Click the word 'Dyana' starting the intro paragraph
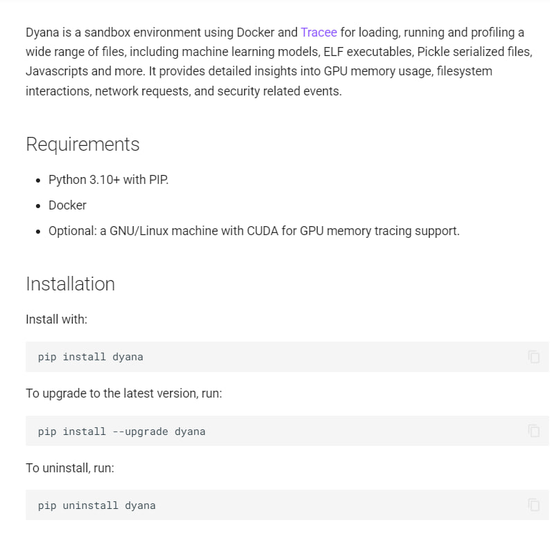Screen dimensions: 550x538 coord(42,33)
